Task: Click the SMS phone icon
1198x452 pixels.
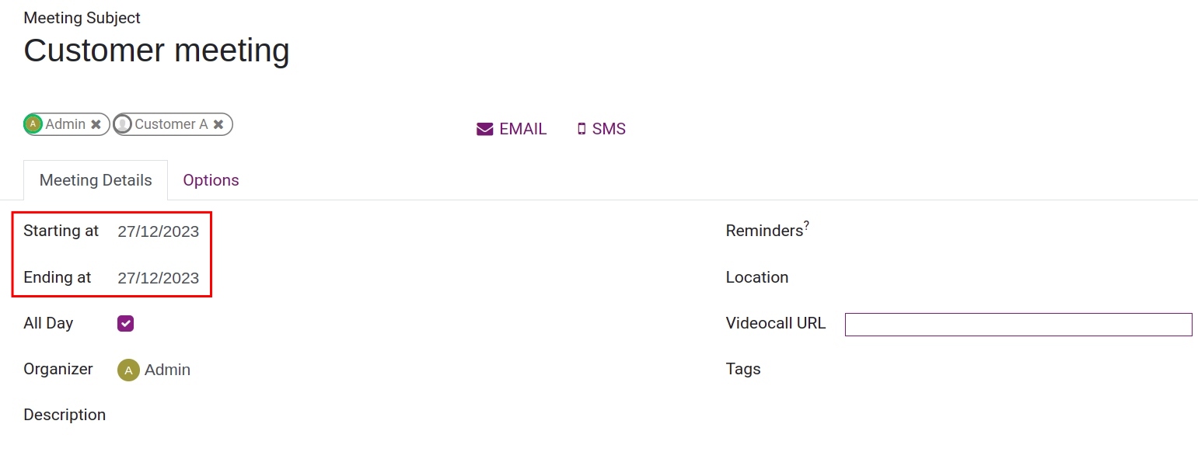Action: 582,129
